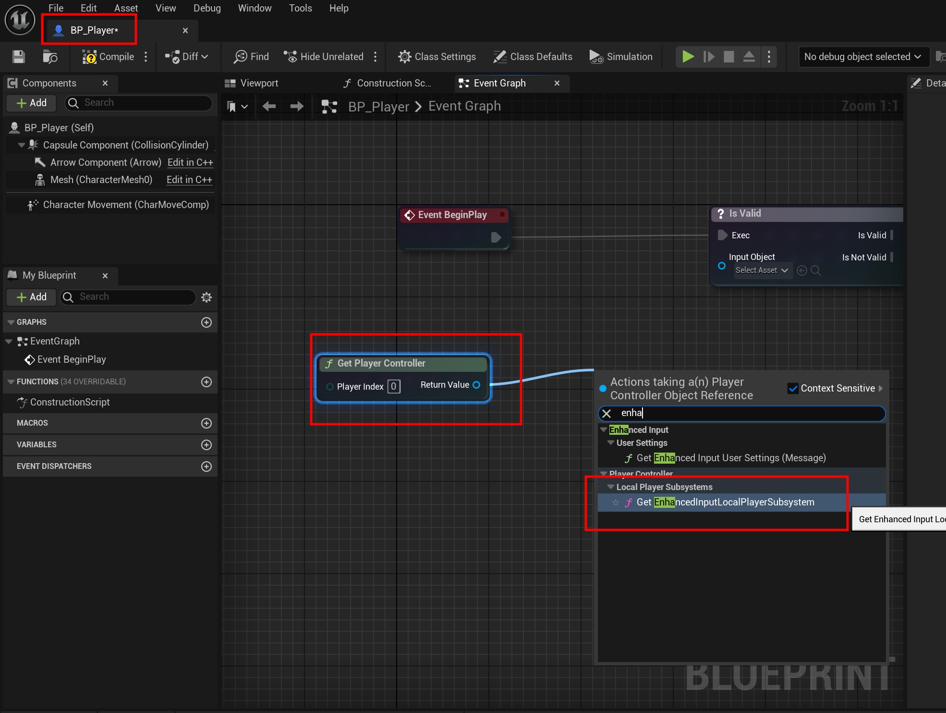Add a new variable with plus icon
The image size is (946, 713).
pyautogui.click(x=206, y=445)
